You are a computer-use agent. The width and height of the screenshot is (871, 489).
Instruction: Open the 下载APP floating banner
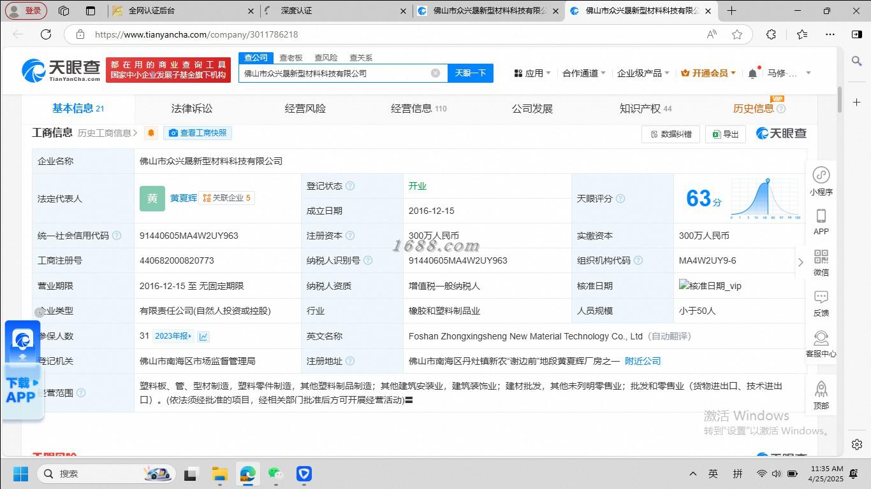(x=22, y=369)
